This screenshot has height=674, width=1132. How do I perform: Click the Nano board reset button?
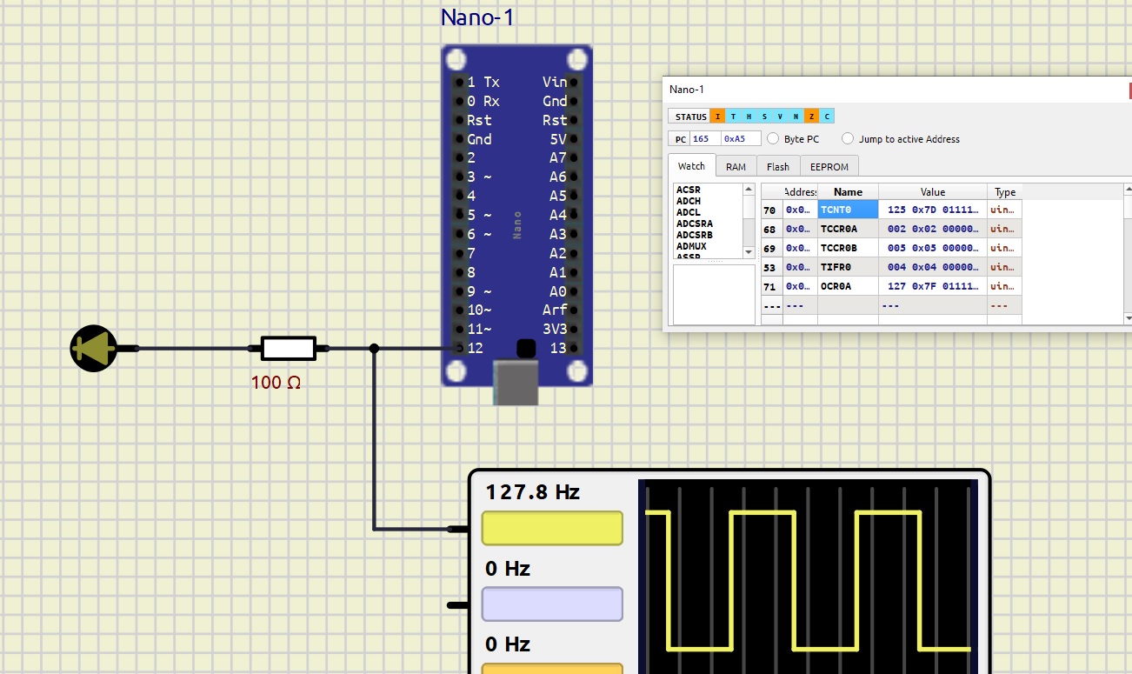tap(525, 349)
